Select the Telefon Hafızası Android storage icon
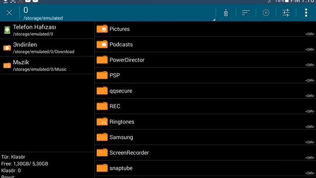316x178 pixels. (x=7, y=30)
